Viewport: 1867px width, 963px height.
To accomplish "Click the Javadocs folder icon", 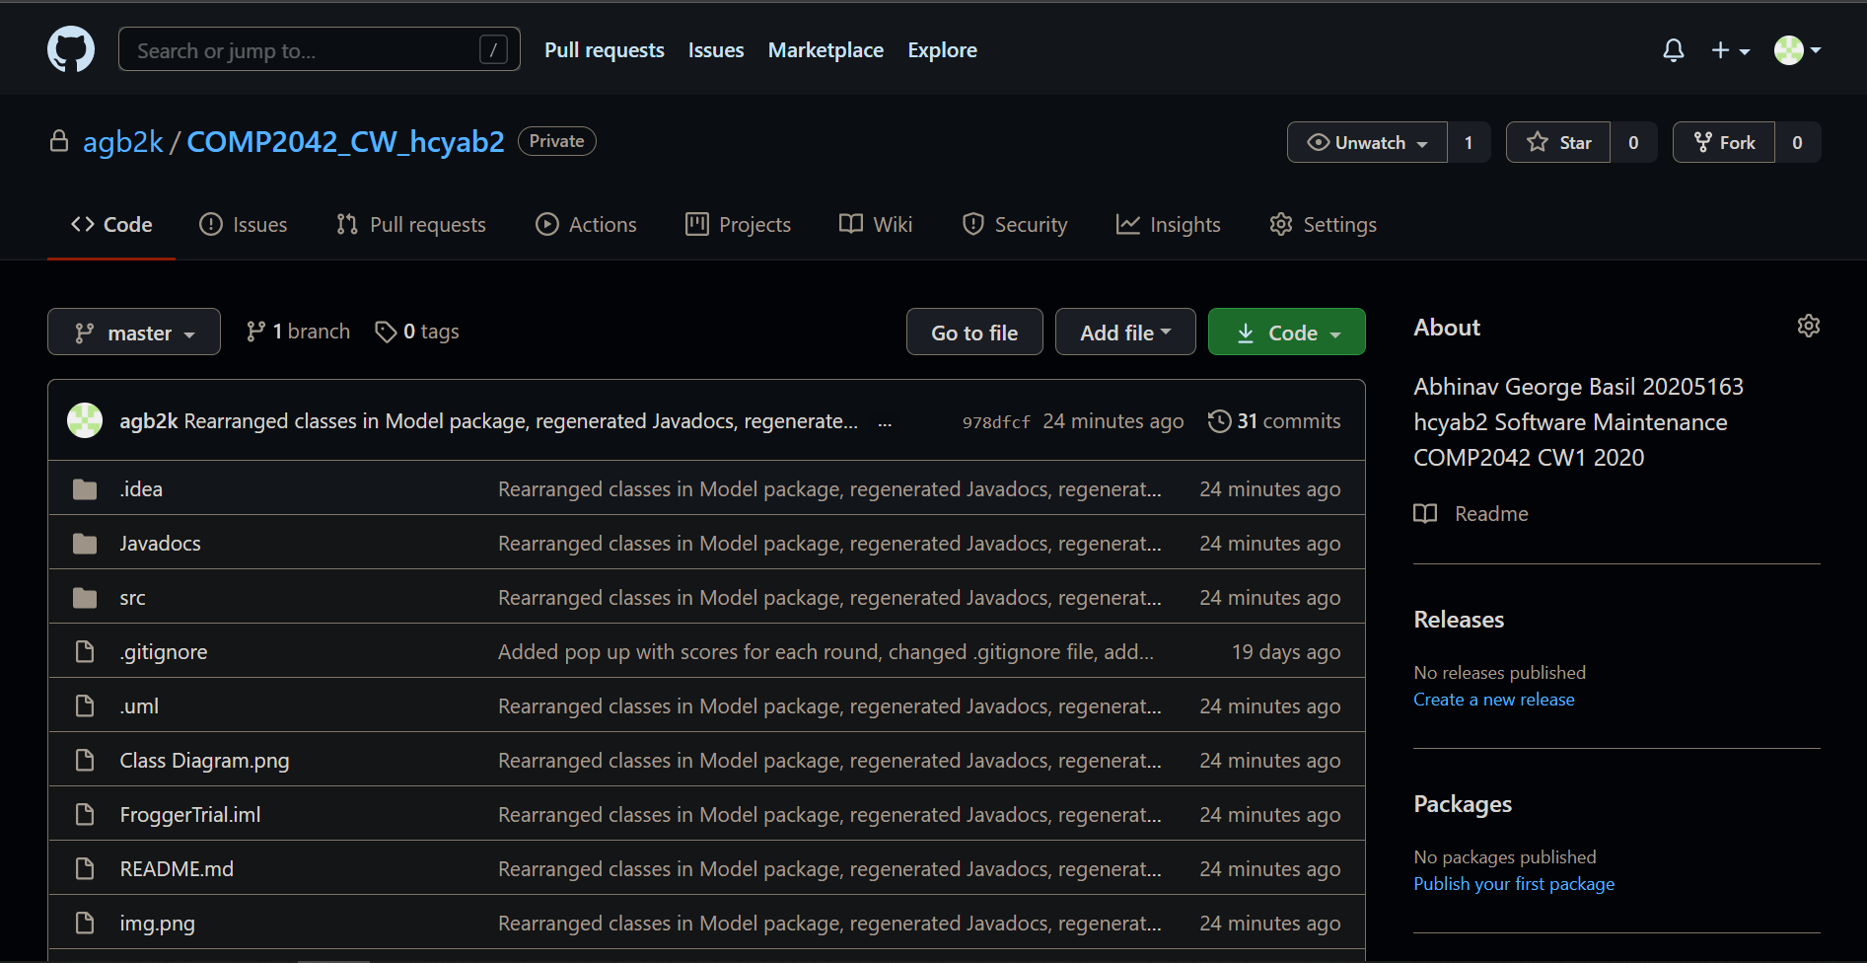I will click(x=85, y=544).
